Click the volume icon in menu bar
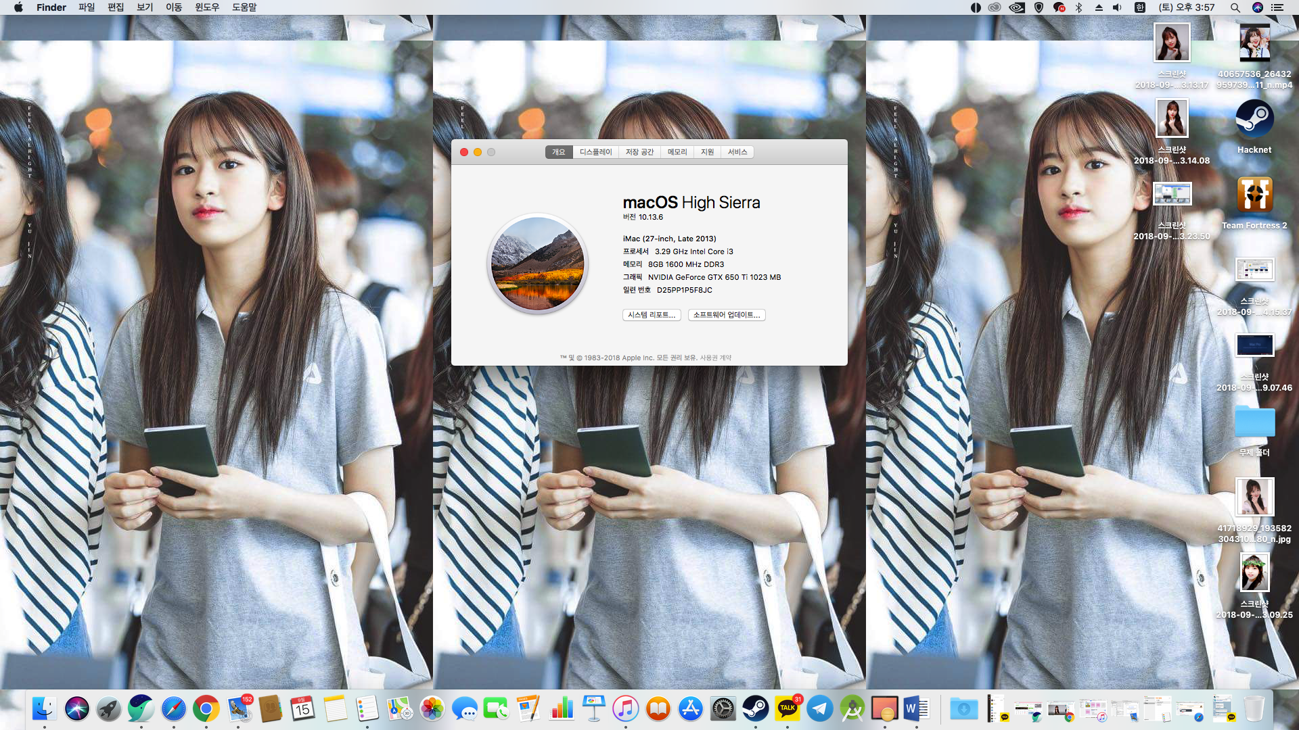This screenshot has height=730, width=1299. coord(1118,7)
